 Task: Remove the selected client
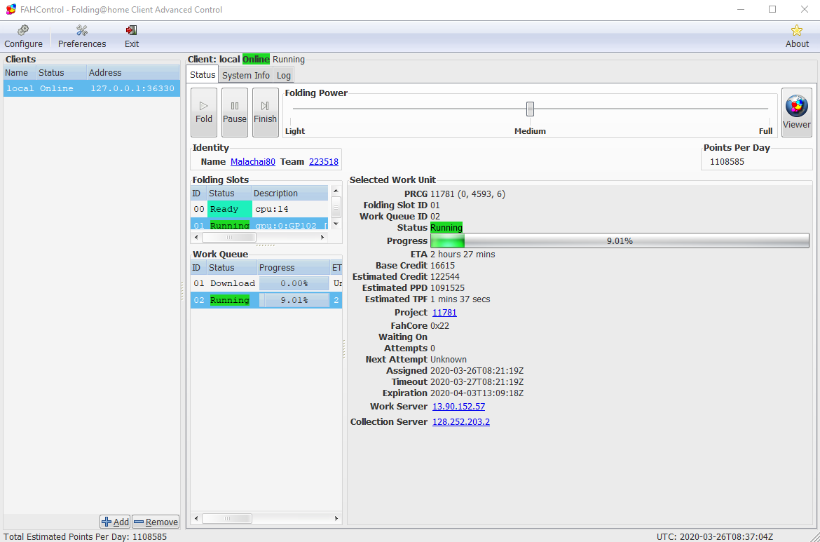coord(156,522)
